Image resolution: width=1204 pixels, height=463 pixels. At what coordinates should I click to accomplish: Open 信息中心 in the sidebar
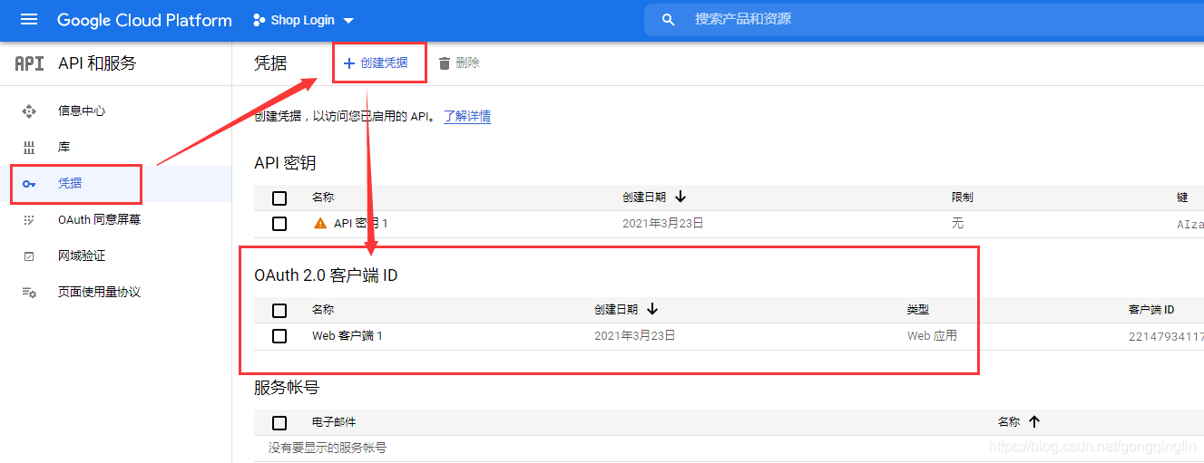coord(82,111)
